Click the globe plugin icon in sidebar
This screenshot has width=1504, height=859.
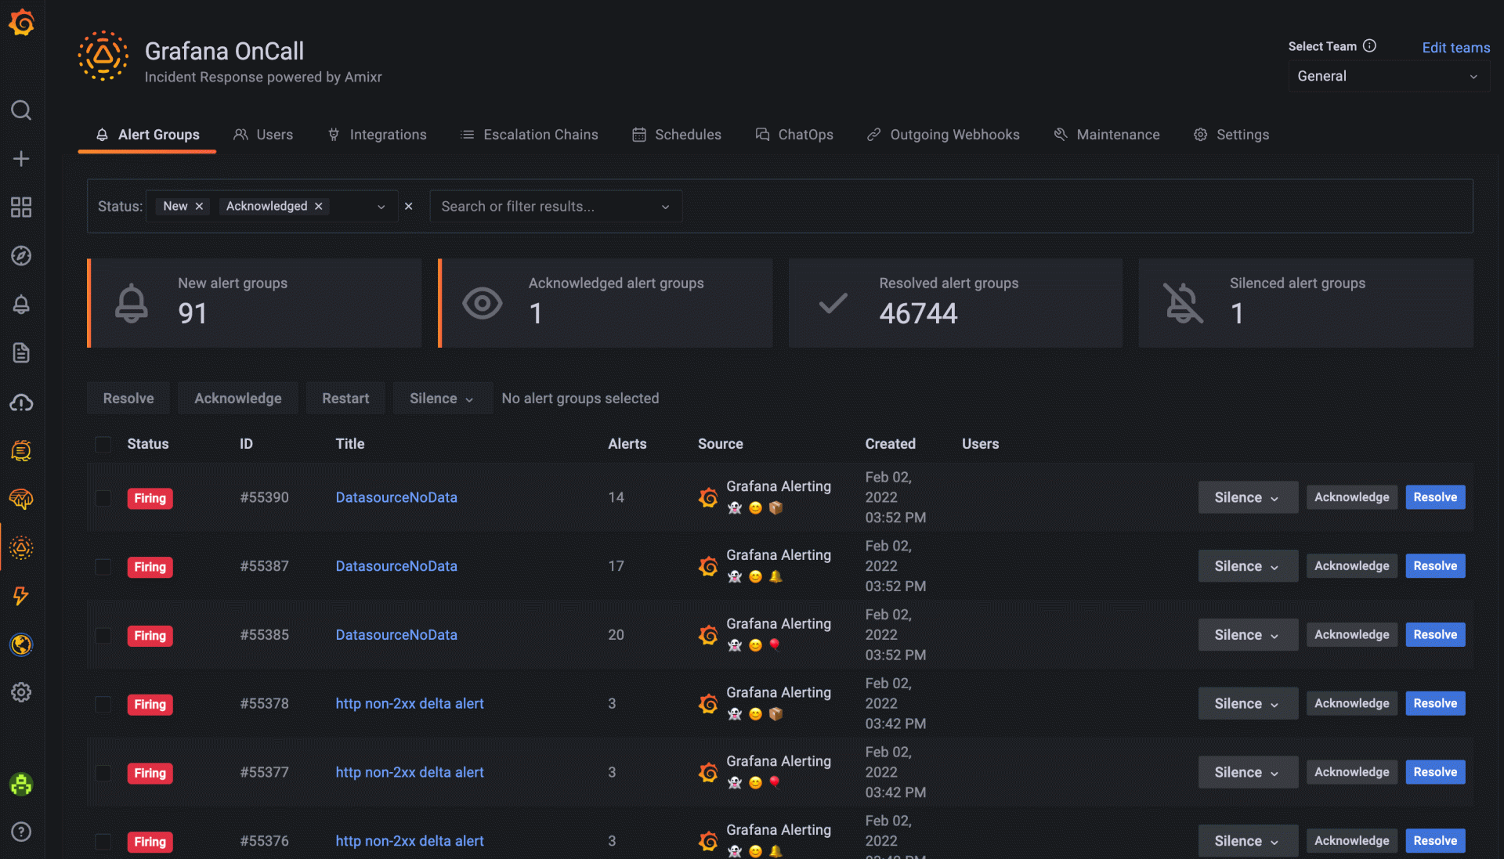point(21,644)
